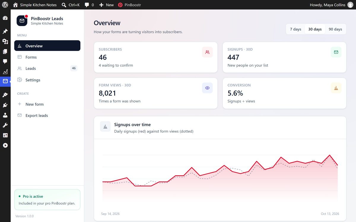Select the highlighted envelope icon in admin sidebar
This screenshot has height=222, width=356.
pos(5,81)
